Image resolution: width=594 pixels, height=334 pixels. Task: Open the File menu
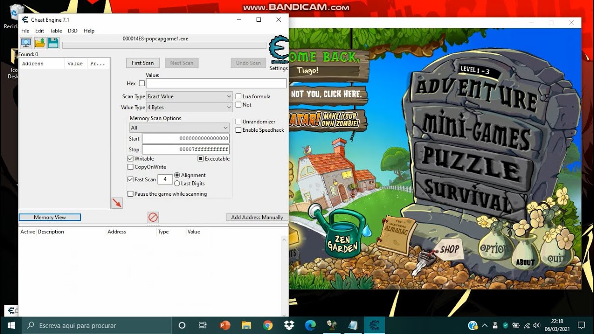[25, 31]
